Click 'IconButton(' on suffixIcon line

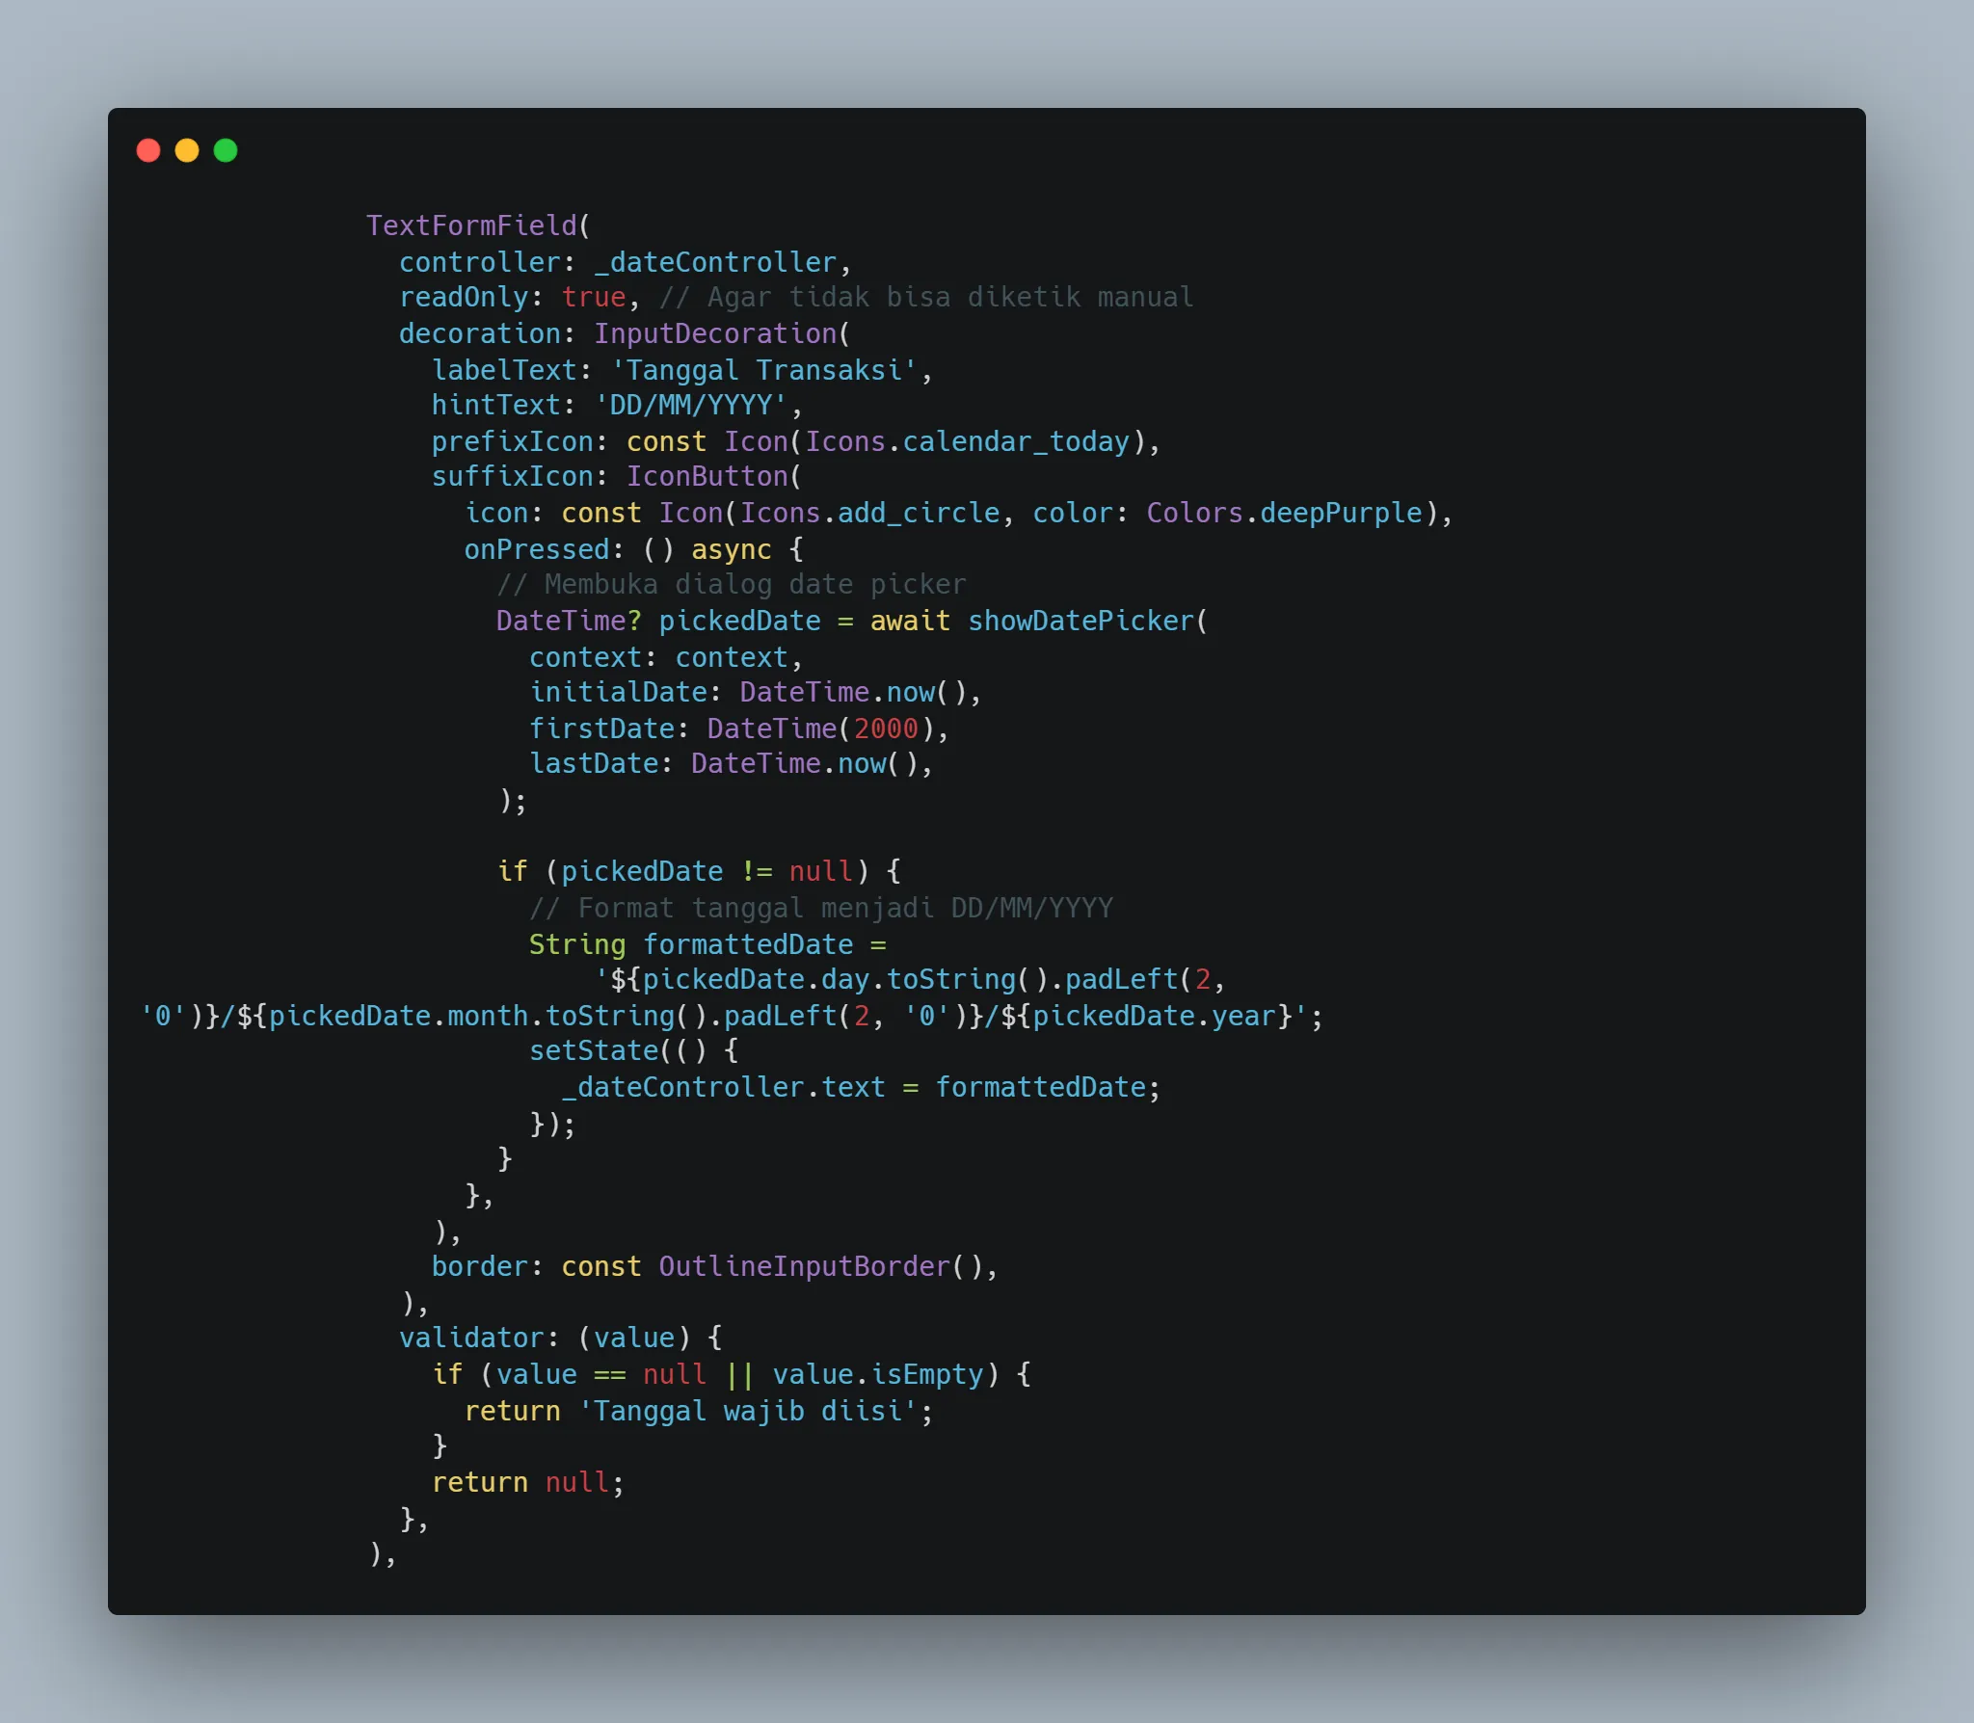click(x=714, y=476)
